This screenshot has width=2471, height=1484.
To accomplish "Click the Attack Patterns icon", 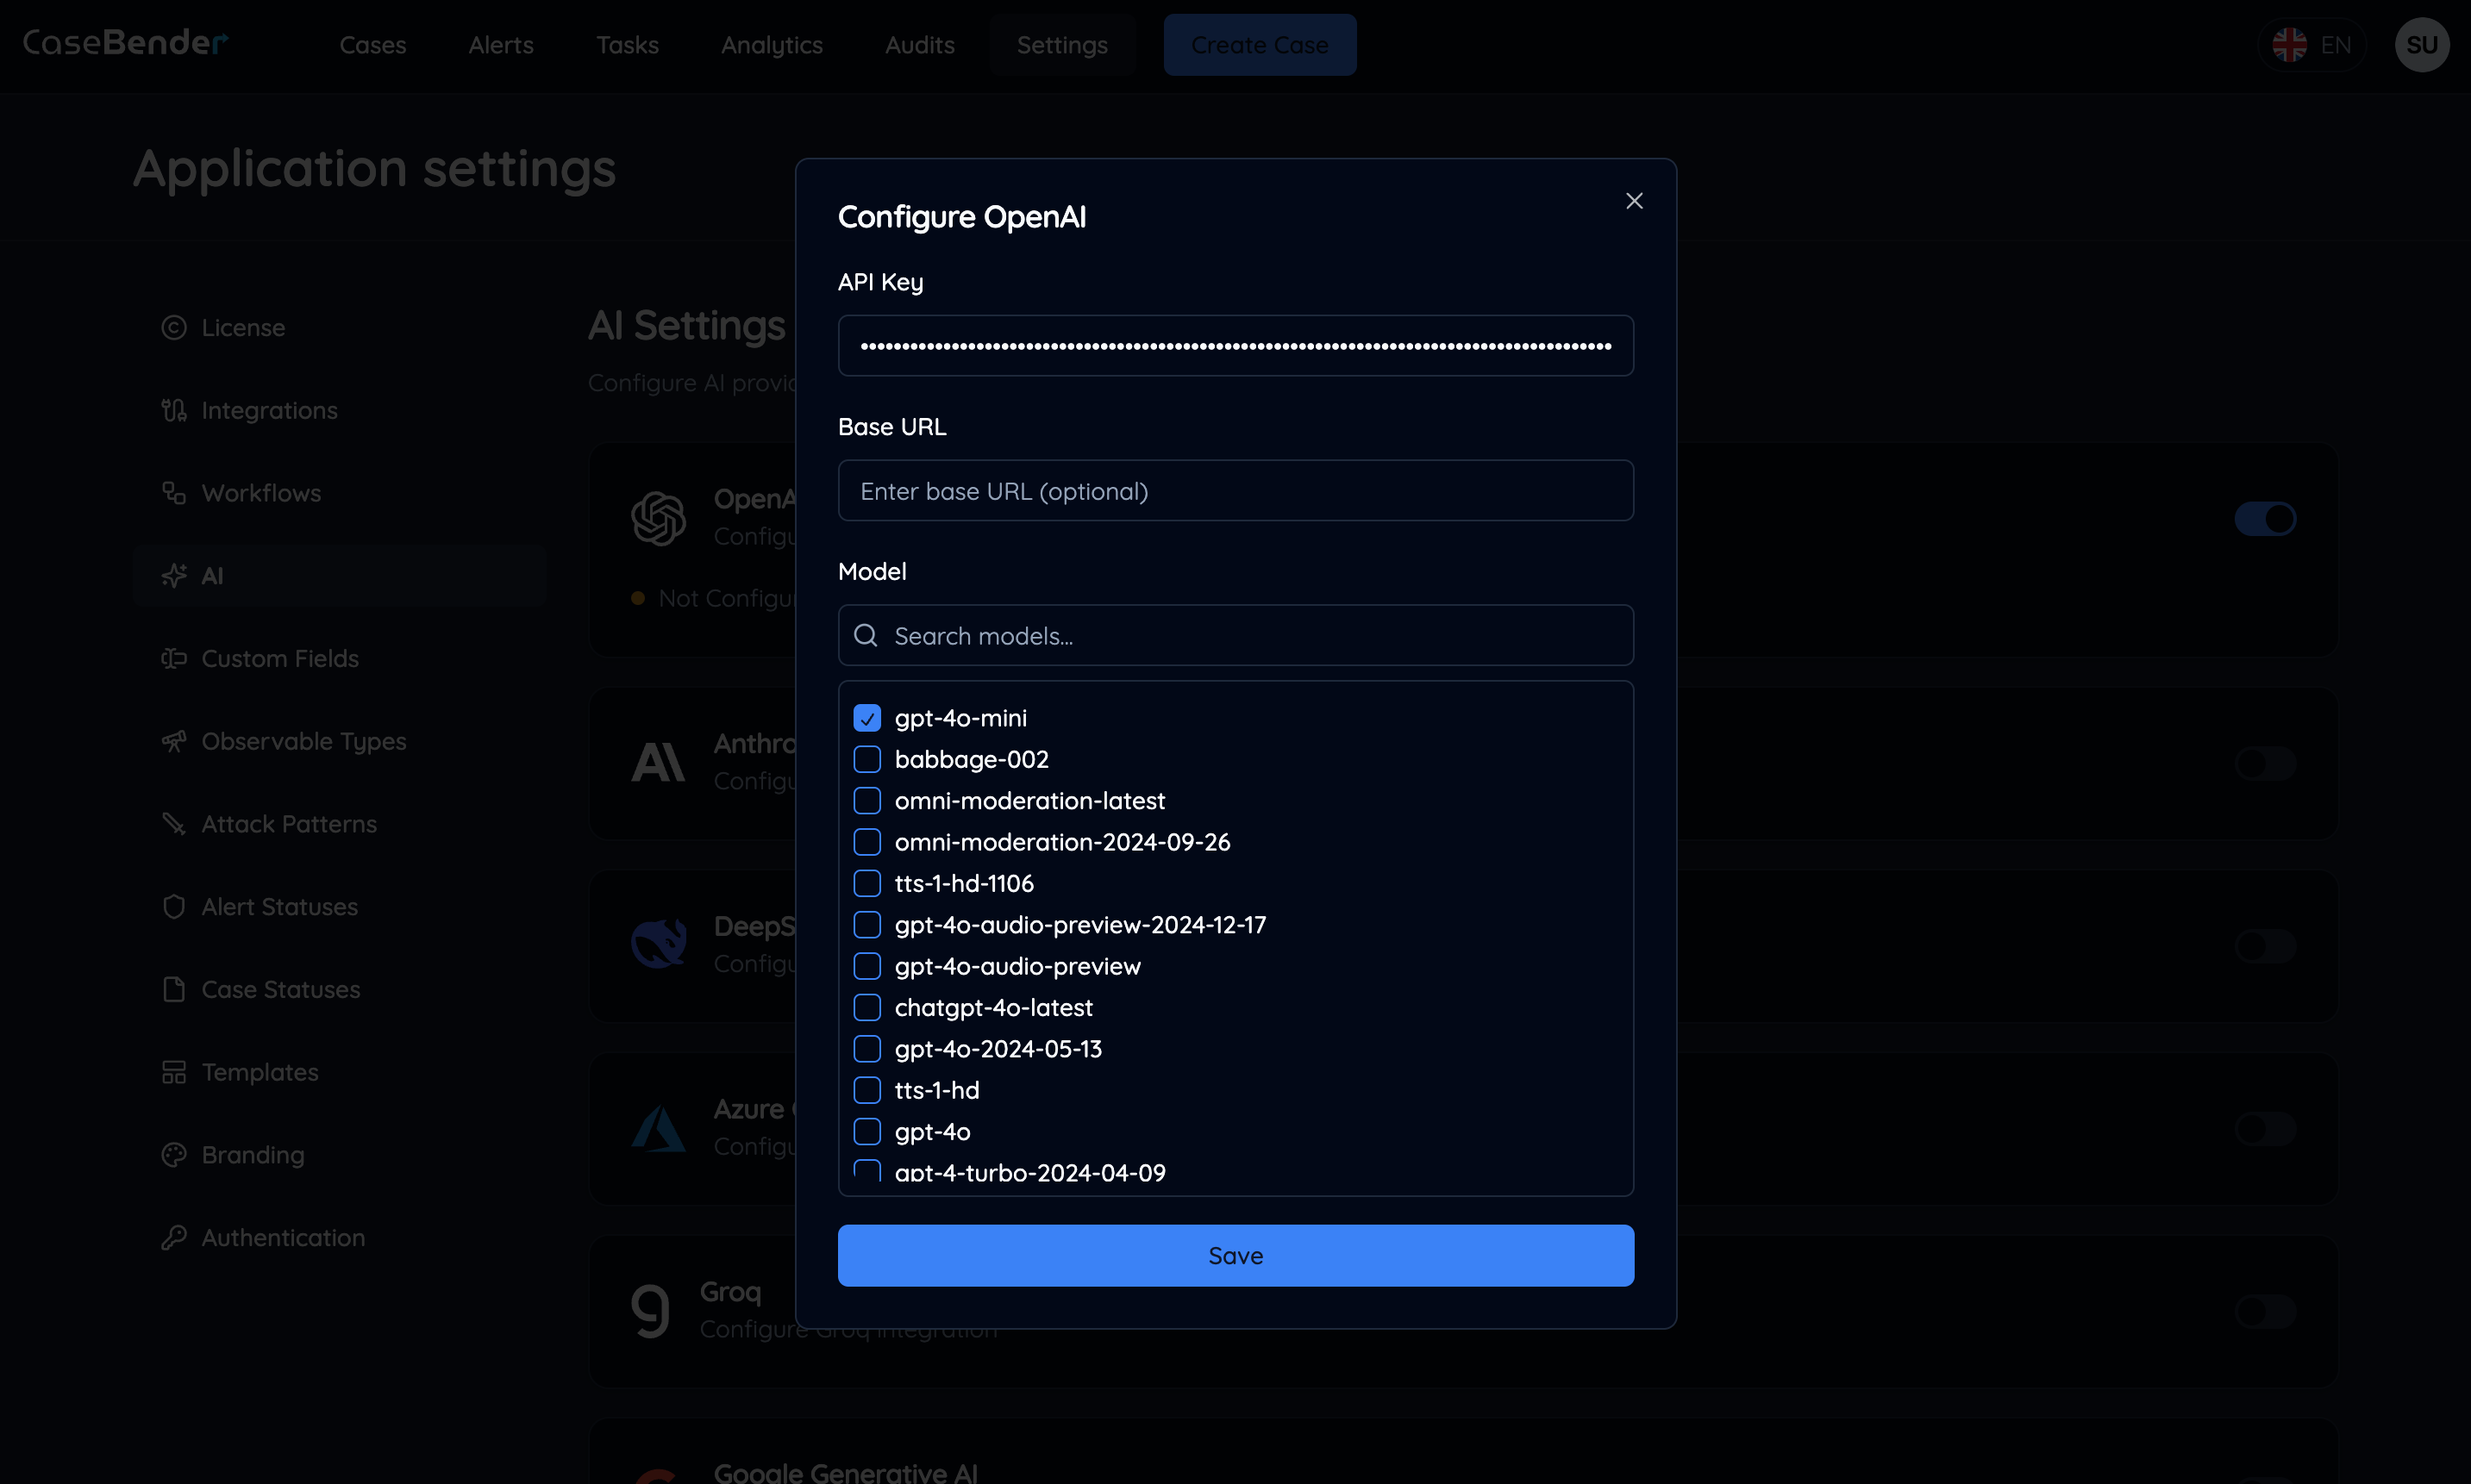I will (174, 824).
